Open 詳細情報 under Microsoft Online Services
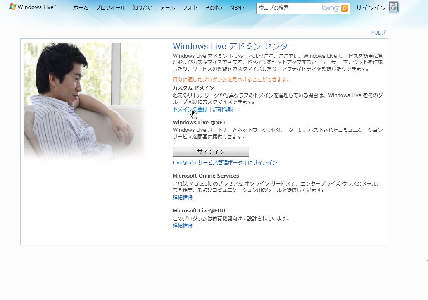 pos(183,198)
